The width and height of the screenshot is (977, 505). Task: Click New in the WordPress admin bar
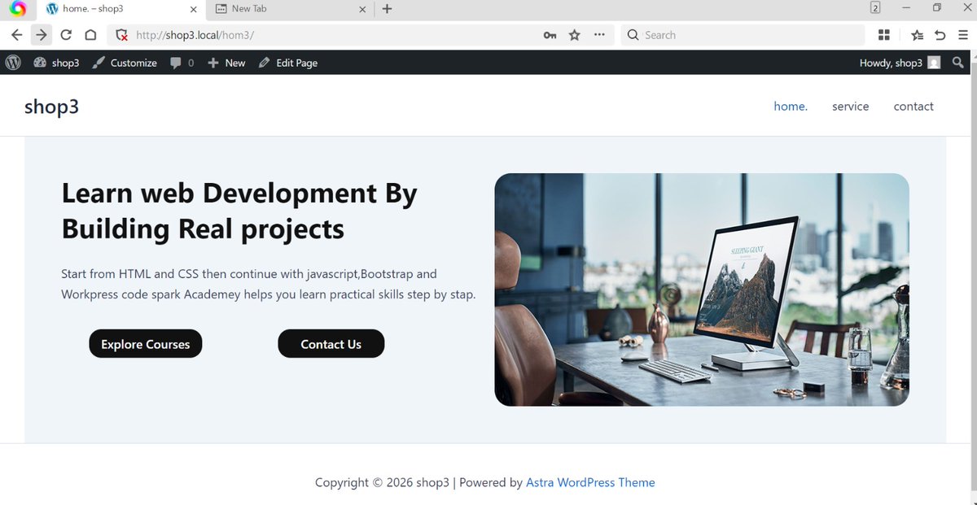tap(226, 63)
